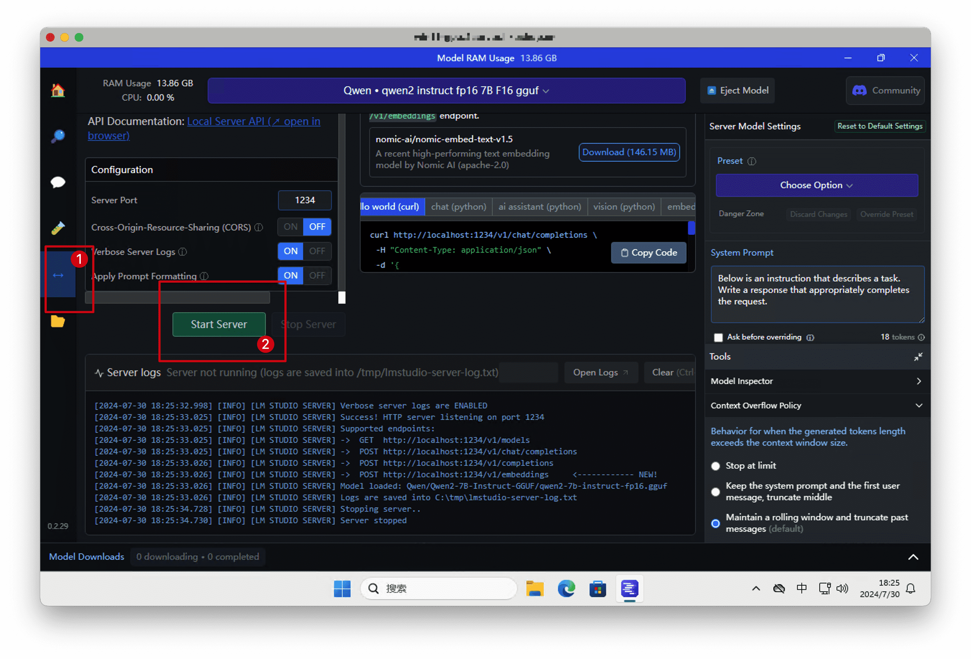
Task: Click the Ask before overriding info icon
Action: (810, 337)
